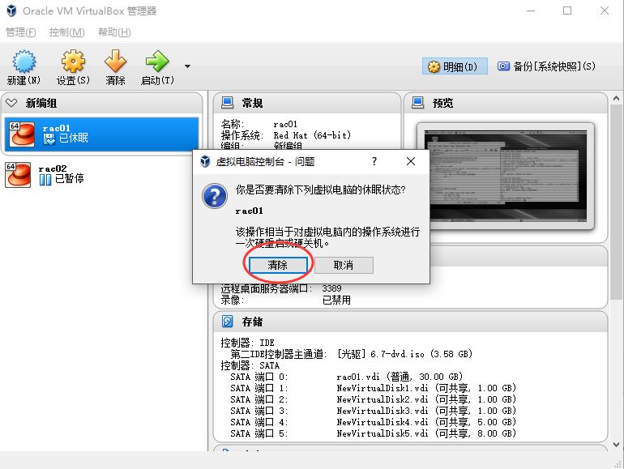
Task: Click the rac01.vdi SATA port 0 entry
Action: [x=400, y=377]
